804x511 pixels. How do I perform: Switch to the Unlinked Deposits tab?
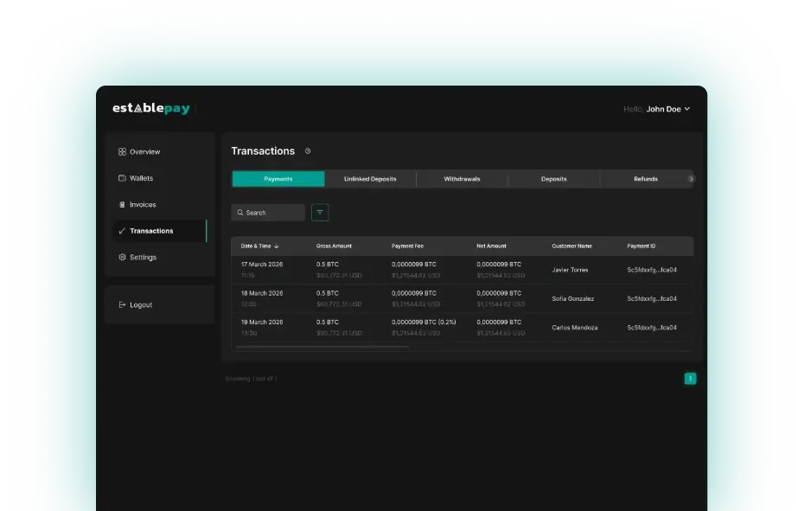[370, 179]
